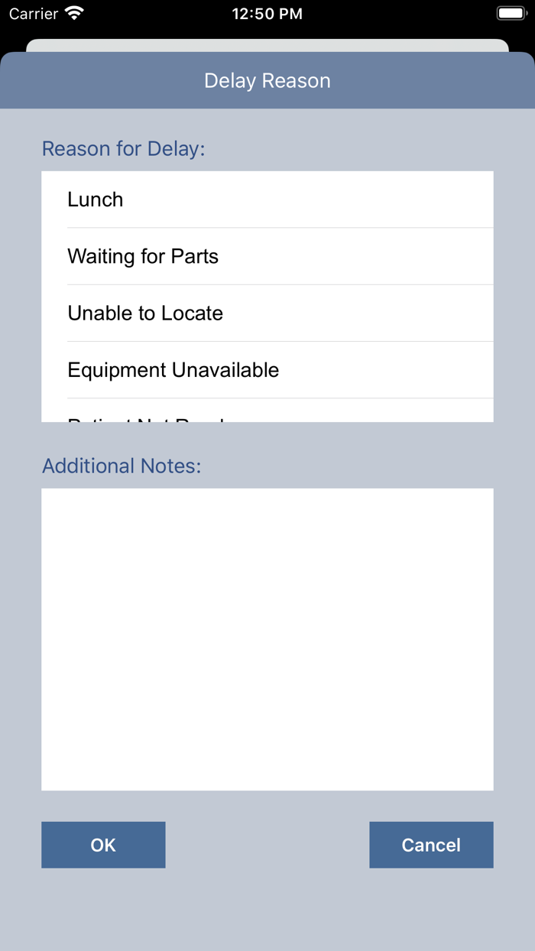This screenshot has width=535, height=951.
Task: Focus the Additional Notes text area
Action: point(267,639)
